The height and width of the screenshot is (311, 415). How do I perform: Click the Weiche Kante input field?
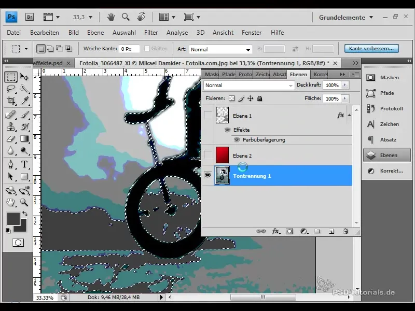point(129,49)
